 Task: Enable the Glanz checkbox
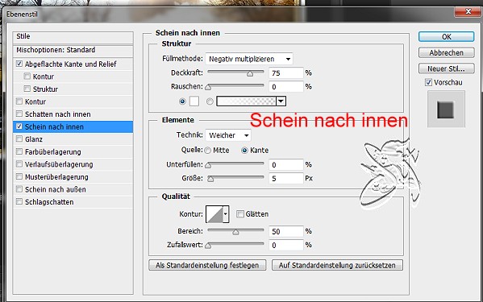pyautogui.click(x=19, y=139)
